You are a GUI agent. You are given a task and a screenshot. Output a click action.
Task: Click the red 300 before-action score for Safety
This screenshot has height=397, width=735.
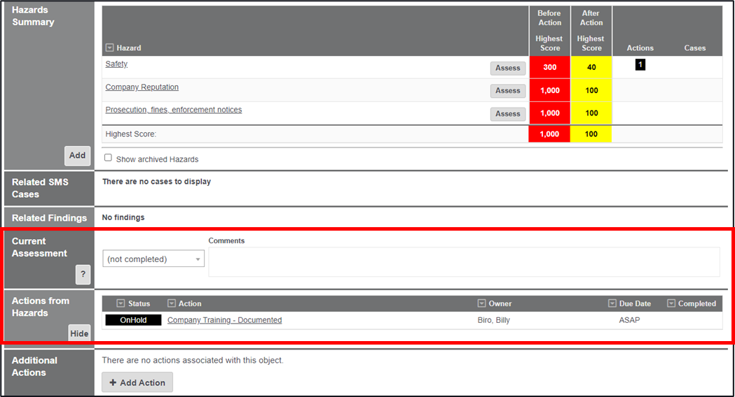point(549,68)
